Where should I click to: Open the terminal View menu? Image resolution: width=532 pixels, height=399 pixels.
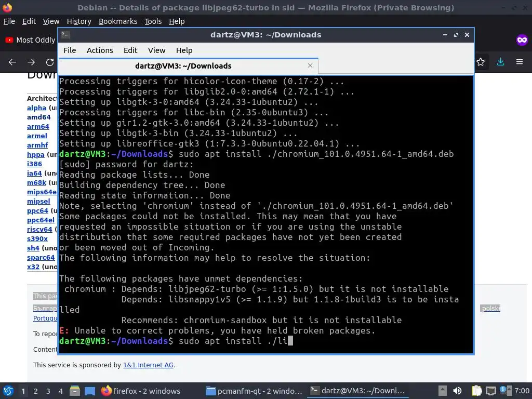point(156,50)
